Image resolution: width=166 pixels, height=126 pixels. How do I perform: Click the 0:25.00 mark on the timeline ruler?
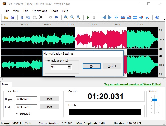pyautogui.click(x=25, y=25)
